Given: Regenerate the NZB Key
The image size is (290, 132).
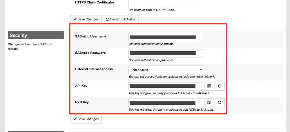Looking at the screenshot, I should click(220, 102).
